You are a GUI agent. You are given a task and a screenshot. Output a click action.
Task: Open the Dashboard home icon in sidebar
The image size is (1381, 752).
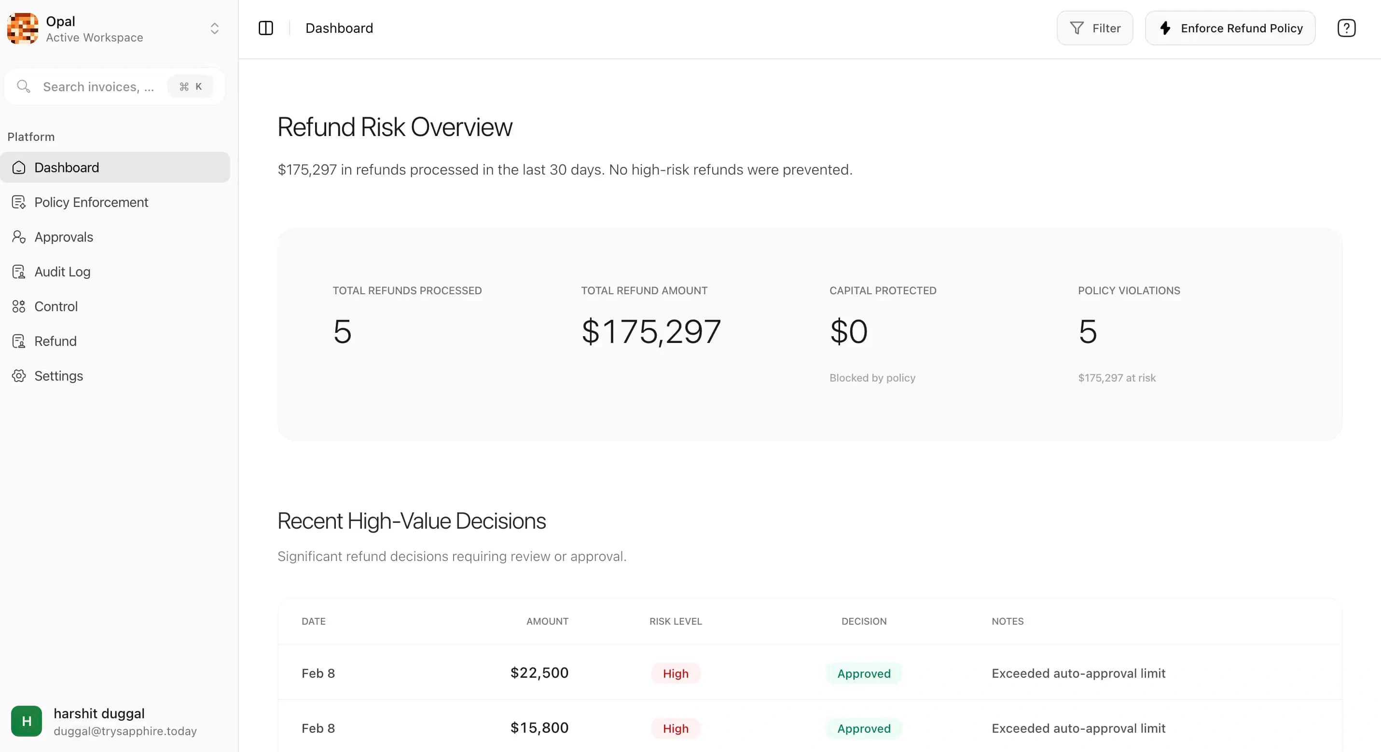click(x=19, y=167)
